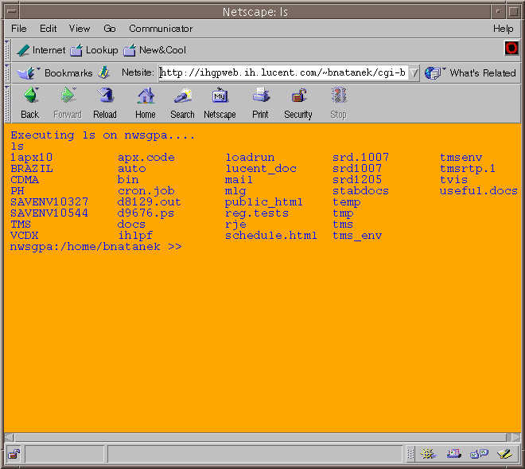
Task: Open the Bookmarks quickfile menu
Action: coord(55,72)
